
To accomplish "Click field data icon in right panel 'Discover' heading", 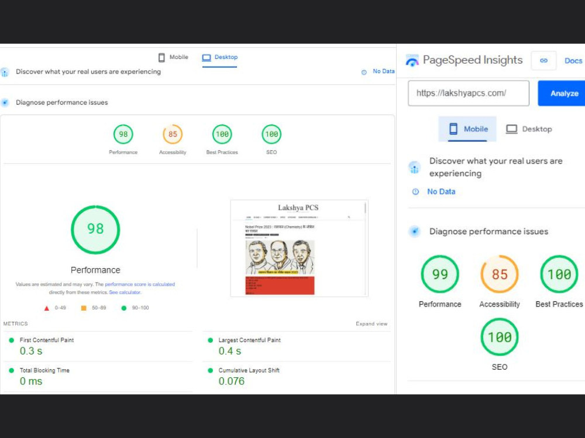I will [414, 168].
